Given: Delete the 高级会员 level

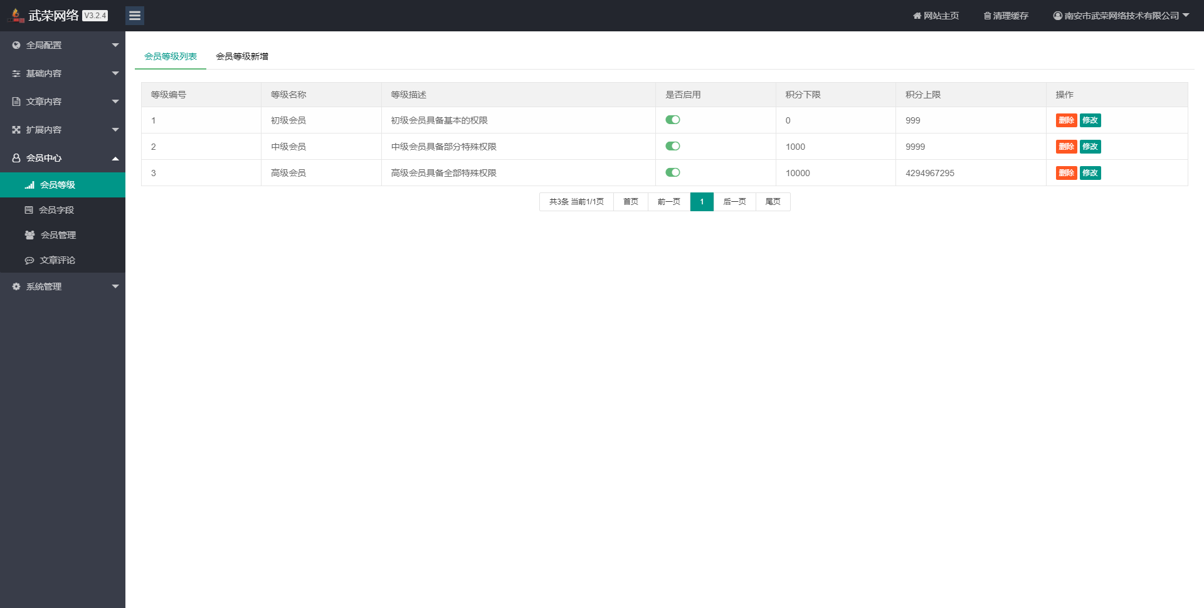Looking at the screenshot, I should point(1066,173).
